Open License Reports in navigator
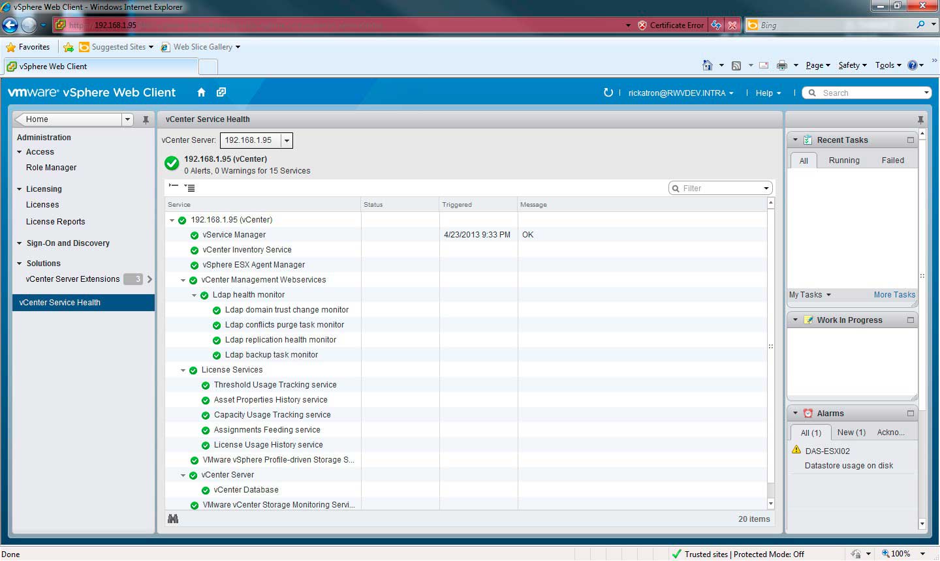The image size is (940, 561). click(55, 222)
